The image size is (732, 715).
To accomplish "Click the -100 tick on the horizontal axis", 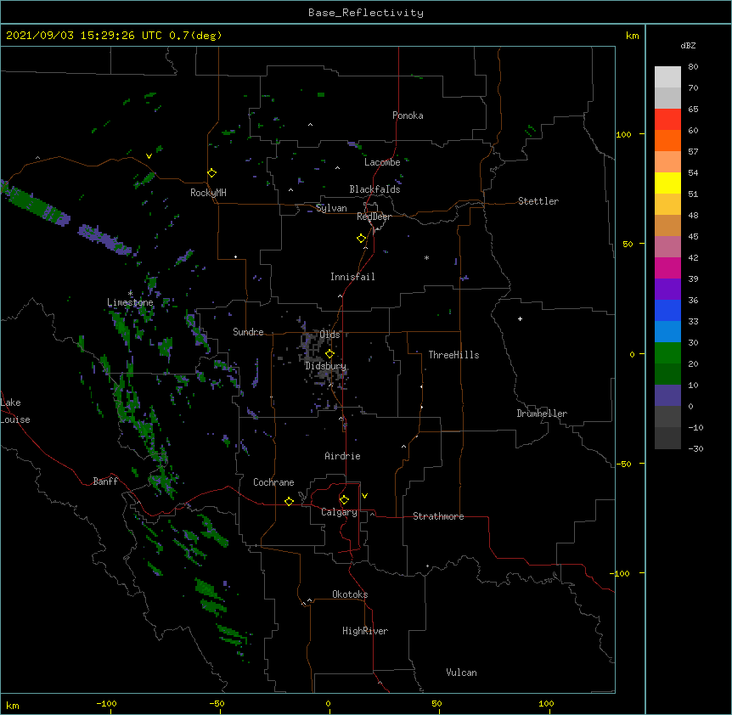I will tap(106, 703).
